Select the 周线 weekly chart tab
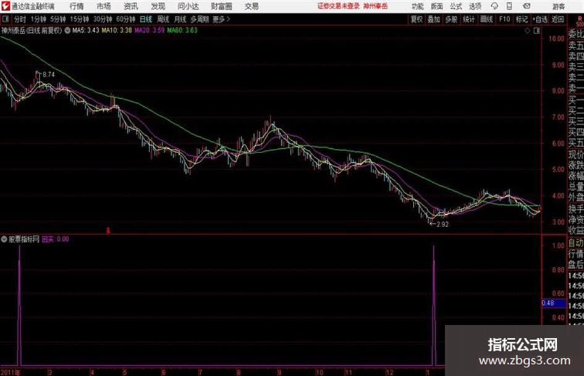The image size is (584, 376). click(x=163, y=19)
